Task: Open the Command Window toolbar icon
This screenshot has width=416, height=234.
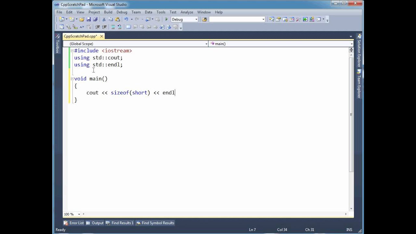Action: (319, 19)
